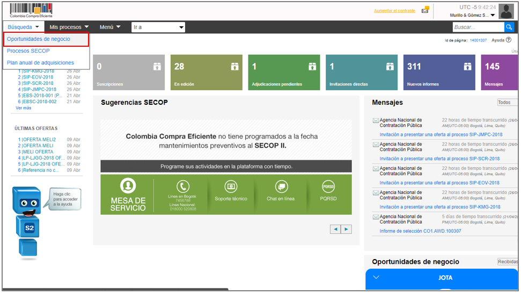The width and height of the screenshot is (521, 294).
Task: Click envelope icon beside SIP-SCR-2018 message
Action: click(x=376, y=145)
